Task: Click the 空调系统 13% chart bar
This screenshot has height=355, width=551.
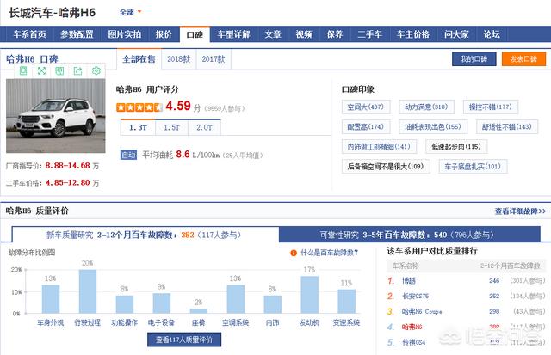Action: pyautogui.click(x=235, y=299)
